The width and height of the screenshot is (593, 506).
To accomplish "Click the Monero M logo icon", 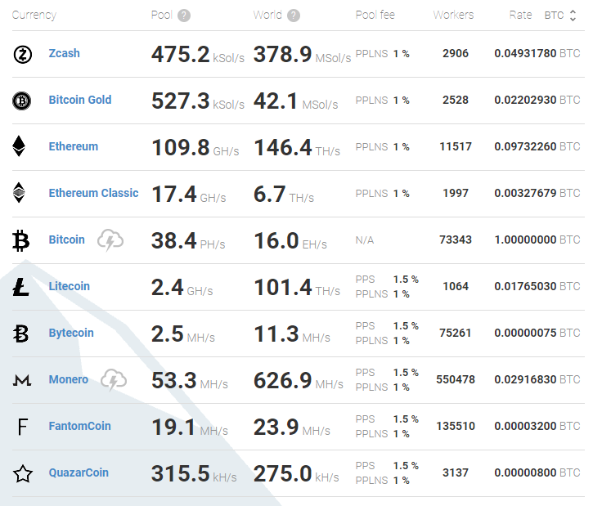I will [22, 380].
